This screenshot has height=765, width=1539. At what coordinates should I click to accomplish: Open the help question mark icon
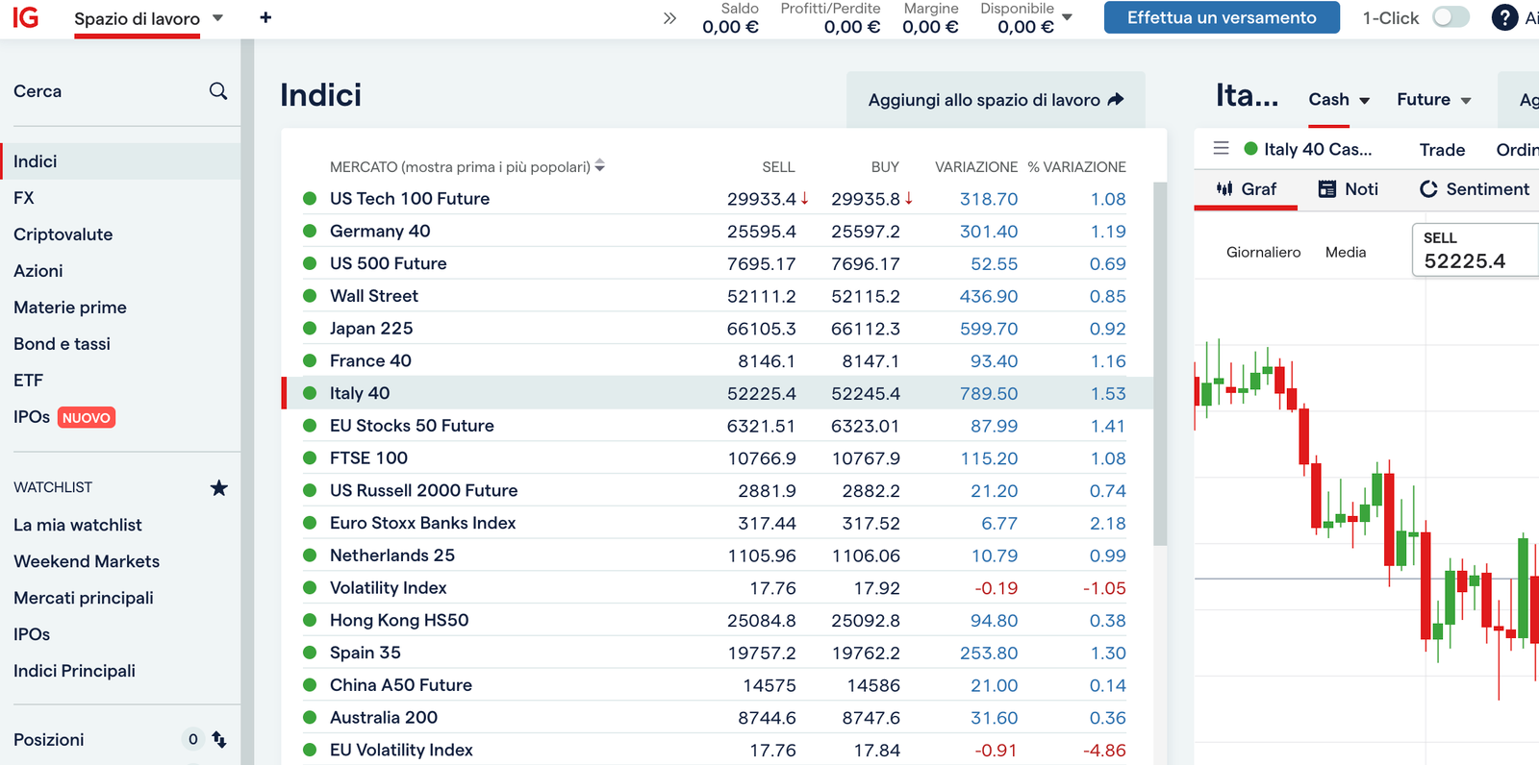[x=1504, y=17]
